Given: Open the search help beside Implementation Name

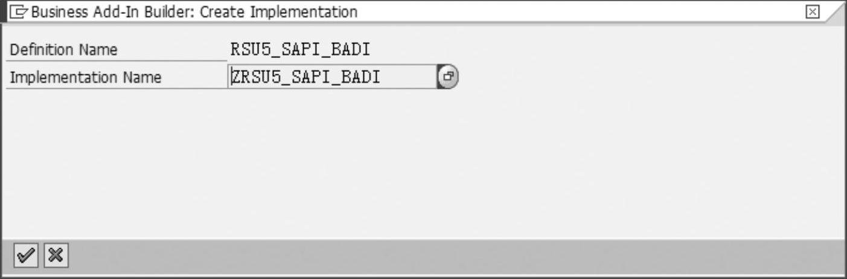Looking at the screenshot, I should [447, 77].
